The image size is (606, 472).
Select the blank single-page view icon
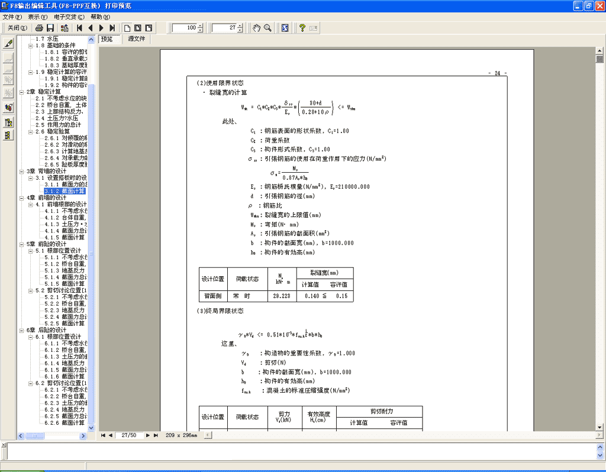pos(127,28)
